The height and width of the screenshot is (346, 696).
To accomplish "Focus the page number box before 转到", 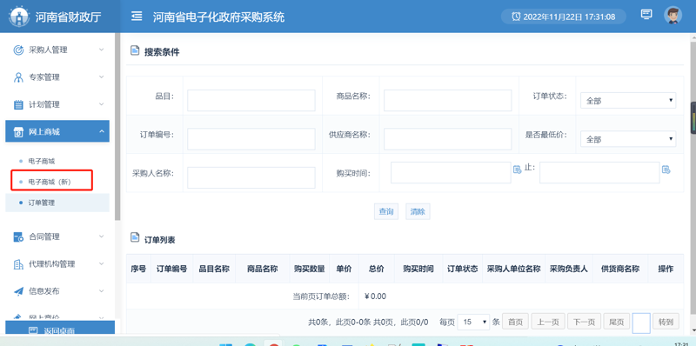I will [641, 323].
